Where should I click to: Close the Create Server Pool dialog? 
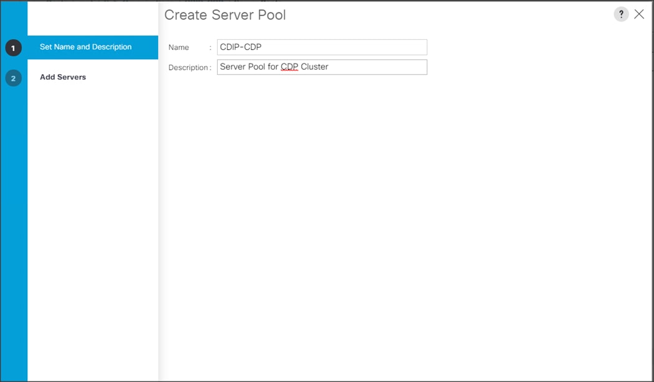coord(639,14)
